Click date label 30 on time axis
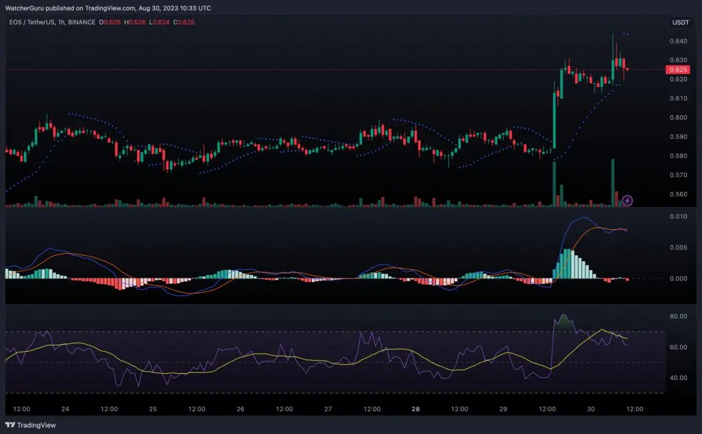 591,409
